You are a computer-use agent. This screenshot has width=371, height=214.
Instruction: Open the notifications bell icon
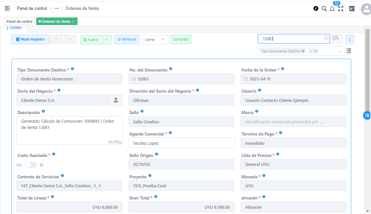[332, 9]
